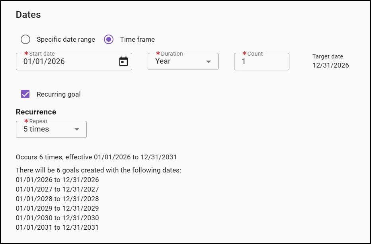
Task: Uncheck the Recurring goal checkbox
Action: pyautogui.click(x=25, y=94)
